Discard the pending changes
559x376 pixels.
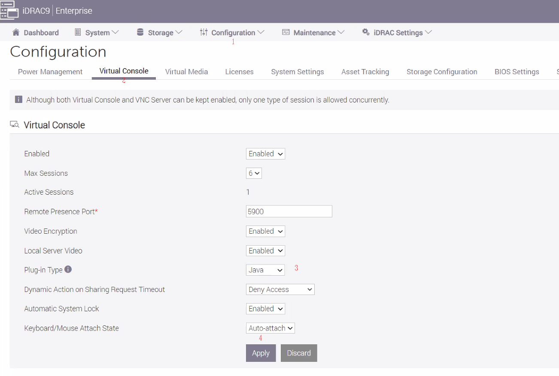(x=298, y=353)
